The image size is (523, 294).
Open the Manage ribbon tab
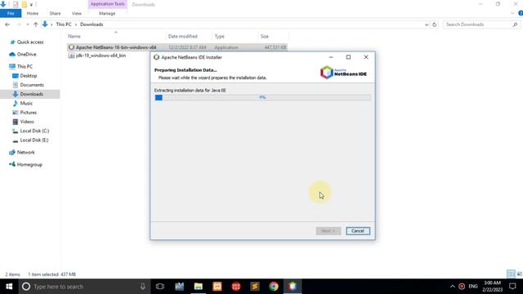[x=107, y=13]
